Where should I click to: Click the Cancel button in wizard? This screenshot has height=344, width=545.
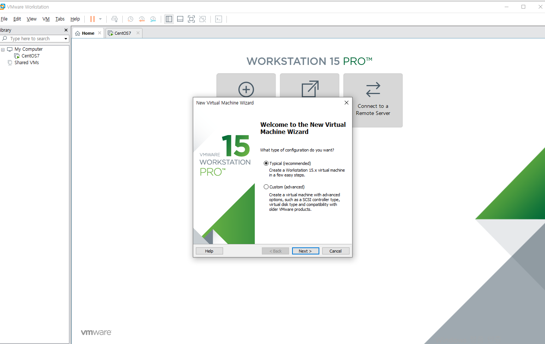pyautogui.click(x=336, y=251)
